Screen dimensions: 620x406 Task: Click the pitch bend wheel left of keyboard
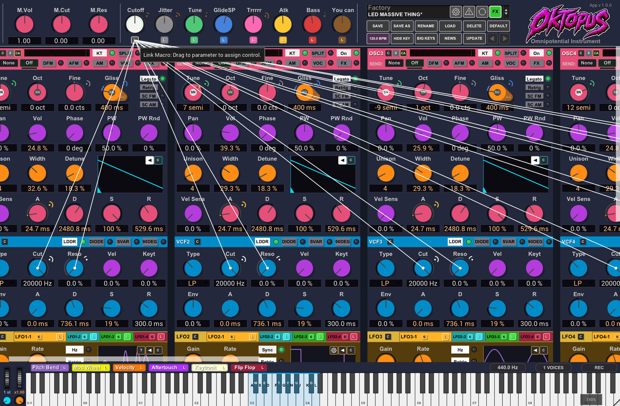pos(7,378)
